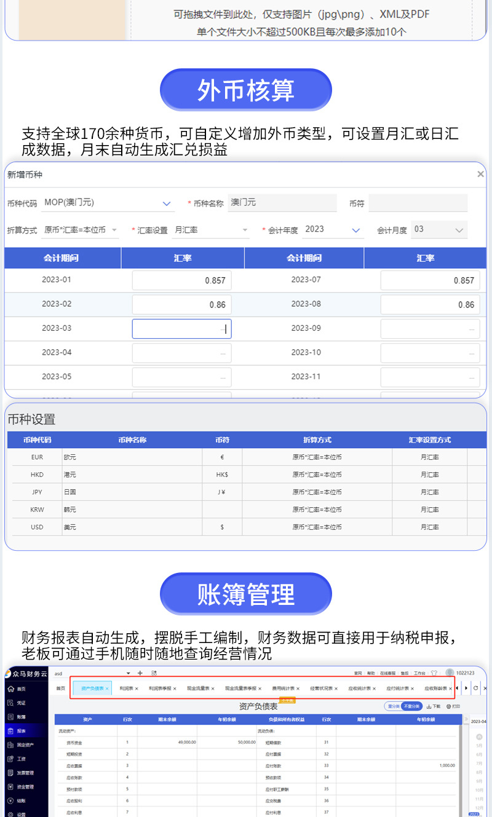The image size is (492, 817).
Task: Close the 新增币种 dialog
Action: pos(480,175)
